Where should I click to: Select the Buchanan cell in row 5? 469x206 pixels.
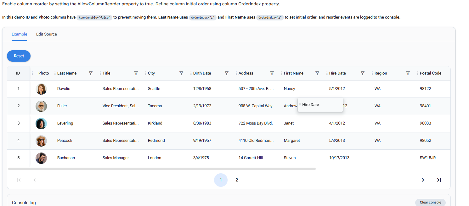click(x=66, y=158)
